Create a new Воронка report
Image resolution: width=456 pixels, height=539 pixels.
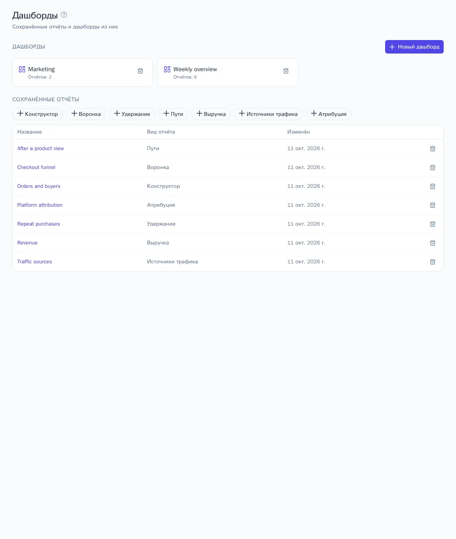86,114
